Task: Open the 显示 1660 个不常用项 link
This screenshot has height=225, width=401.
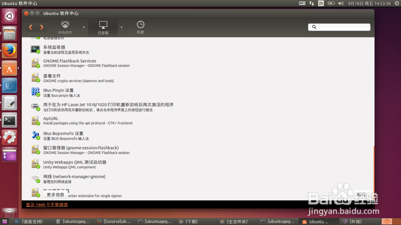Action: coord(47,205)
